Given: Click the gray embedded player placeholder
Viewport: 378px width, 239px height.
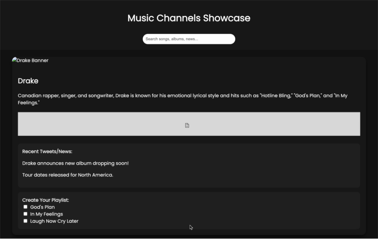Looking at the screenshot, I should point(105,124).
